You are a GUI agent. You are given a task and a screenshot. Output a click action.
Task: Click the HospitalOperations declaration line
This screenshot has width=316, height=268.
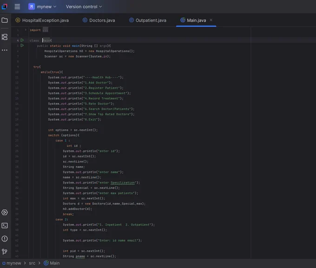click(x=89, y=51)
